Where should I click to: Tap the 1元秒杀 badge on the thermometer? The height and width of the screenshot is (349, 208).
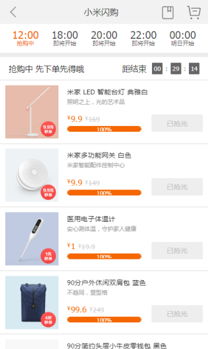click(49, 256)
